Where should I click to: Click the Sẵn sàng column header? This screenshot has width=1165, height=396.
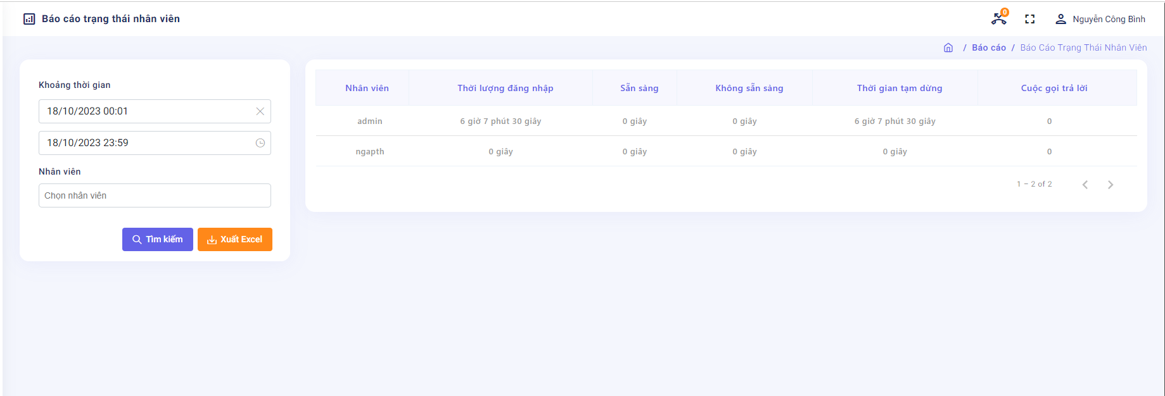pos(639,88)
